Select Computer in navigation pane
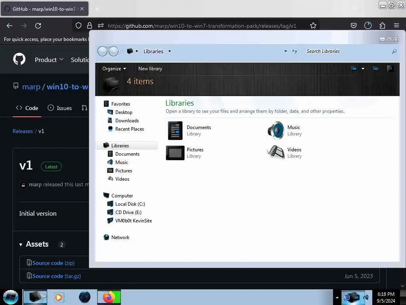Image resolution: width=406 pixels, height=305 pixels. click(x=122, y=196)
